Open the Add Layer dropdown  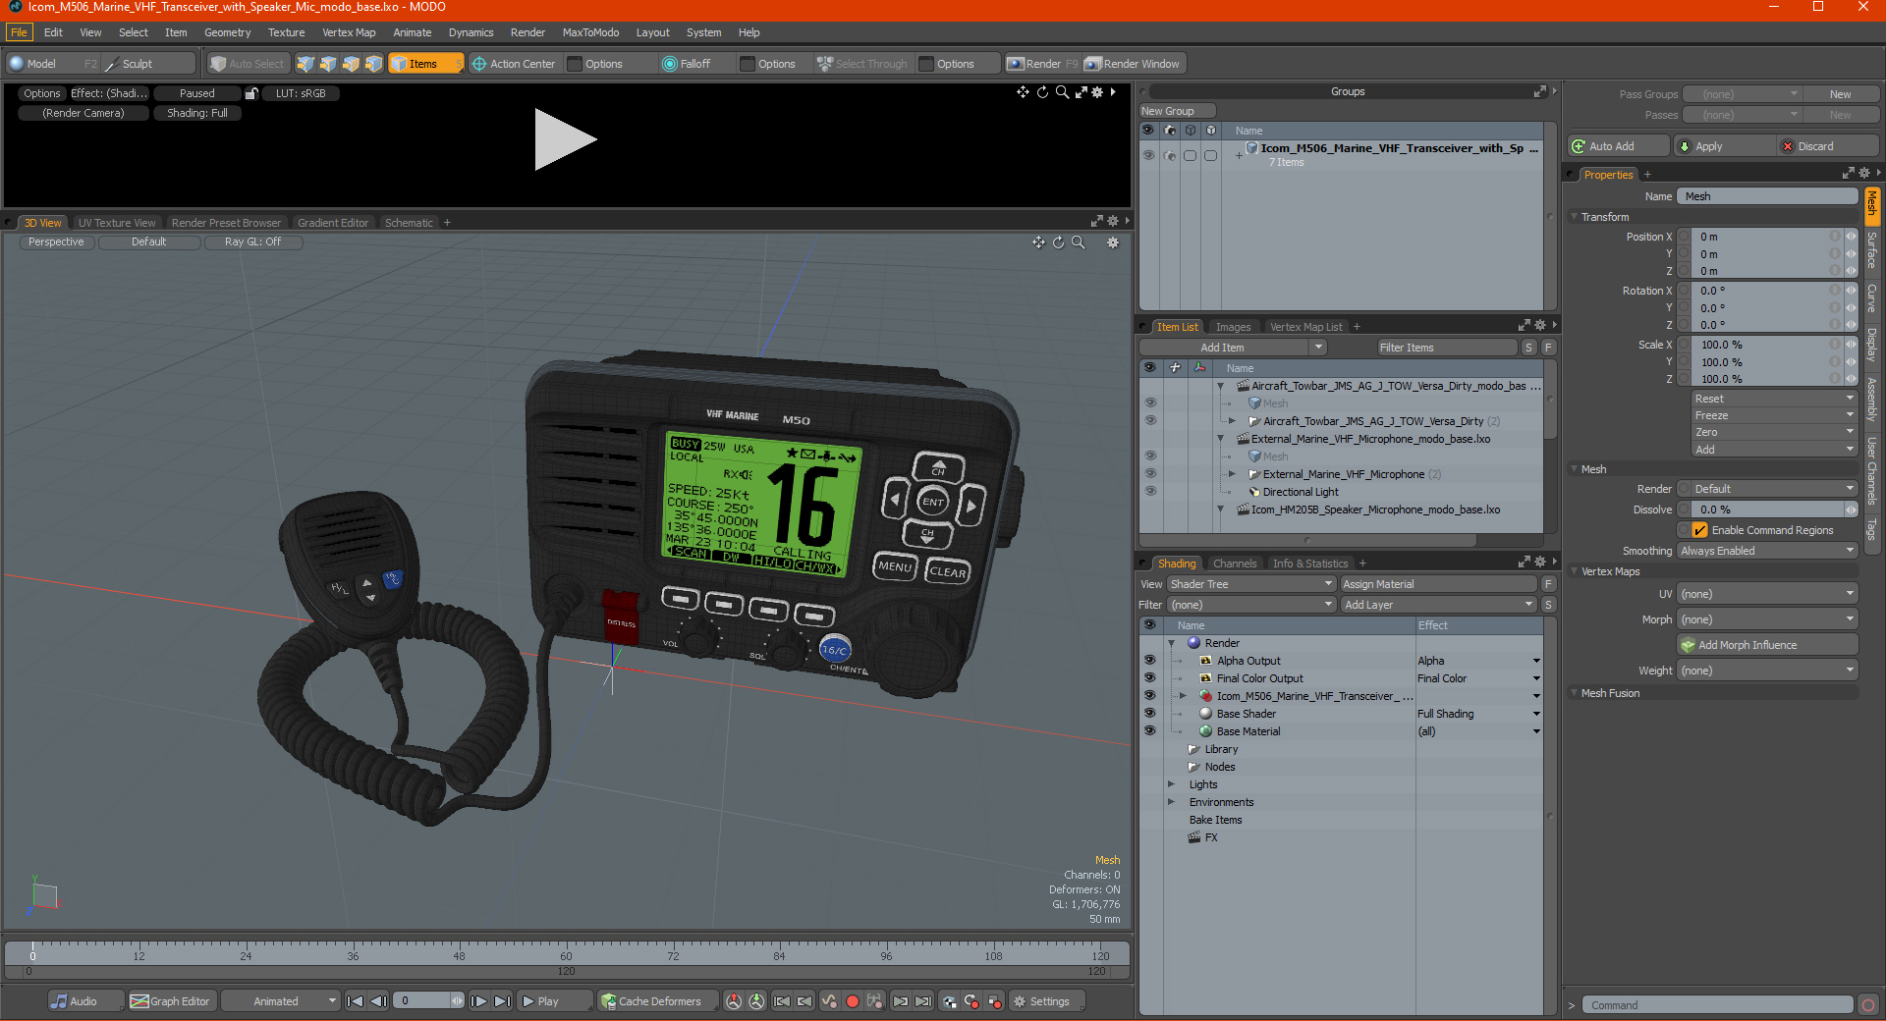pos(1438,605)
